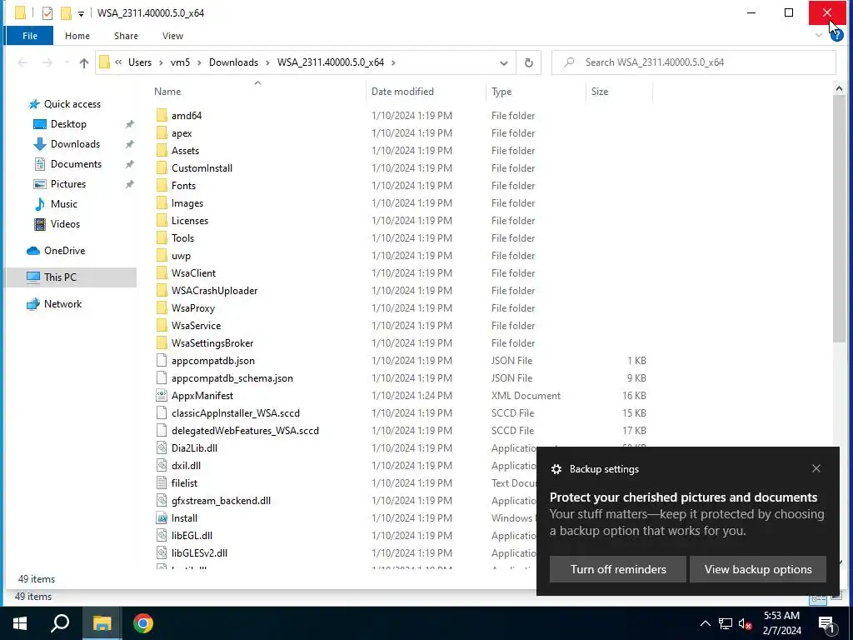The image size is (853, 640).
Task: Open the address bar history dropdown
Action: [x=504, y=62]
